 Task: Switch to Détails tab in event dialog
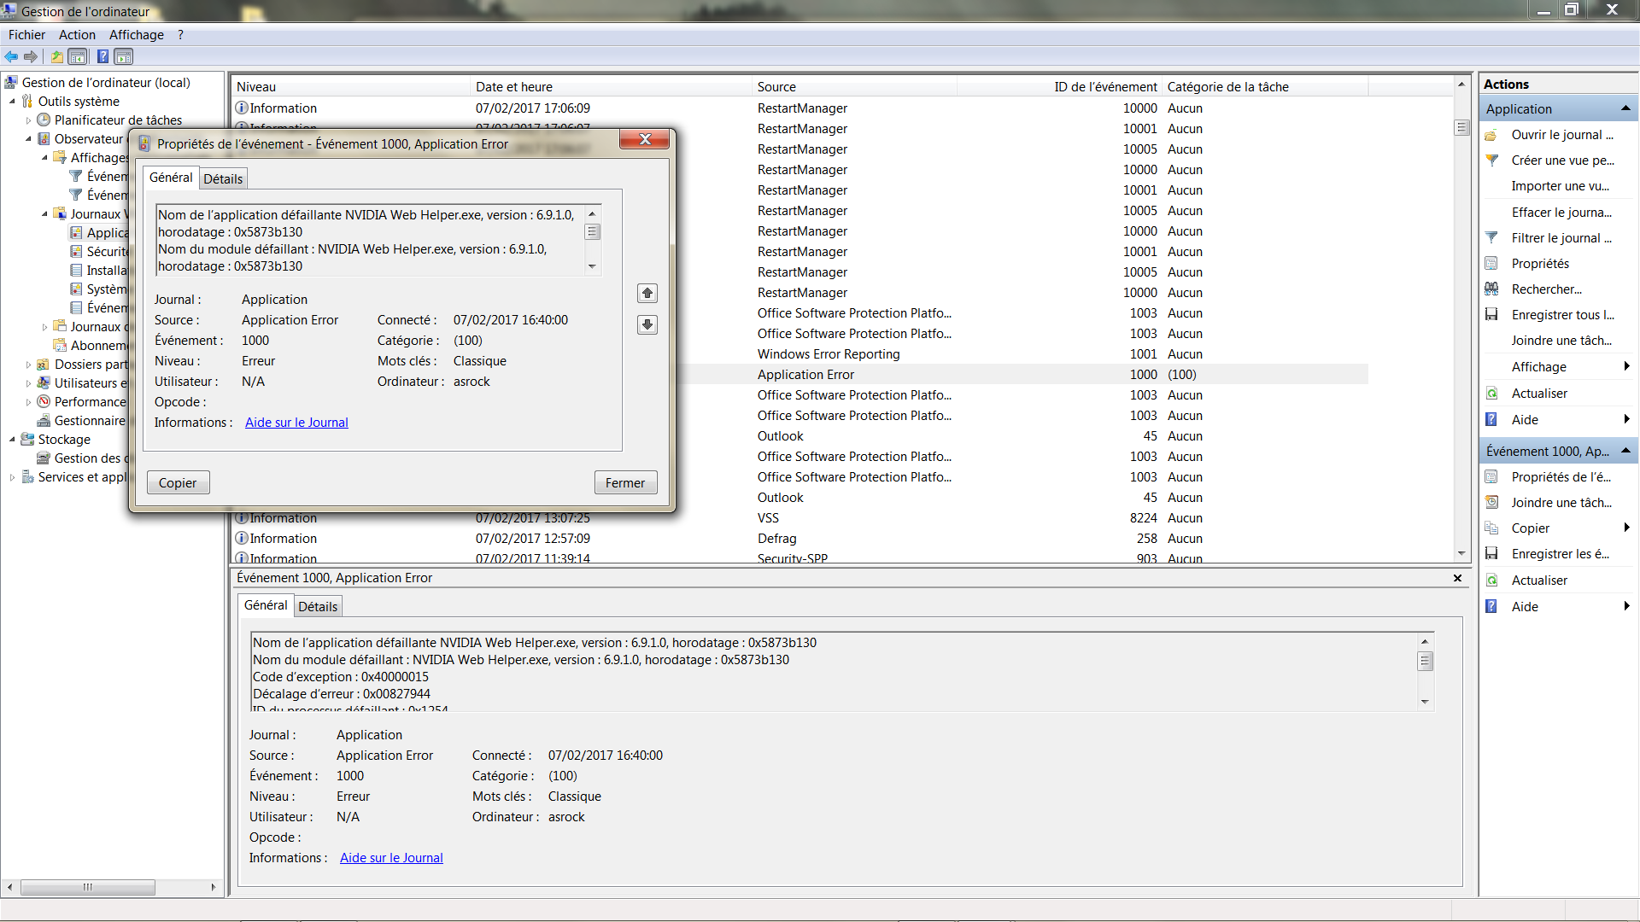pos(223,179)
